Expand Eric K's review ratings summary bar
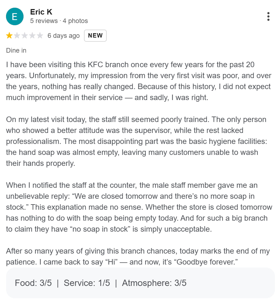Viewport: 278px width, 301px height. coord(139,283)
